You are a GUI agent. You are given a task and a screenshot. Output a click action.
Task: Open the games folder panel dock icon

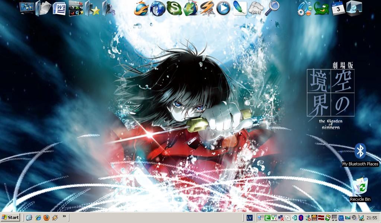tap(76, 8)
